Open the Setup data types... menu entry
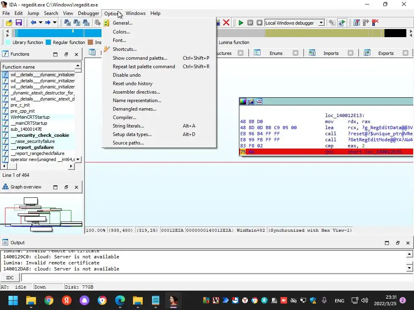The height and width of the screenshot is (310, 414). click(159, 134)
